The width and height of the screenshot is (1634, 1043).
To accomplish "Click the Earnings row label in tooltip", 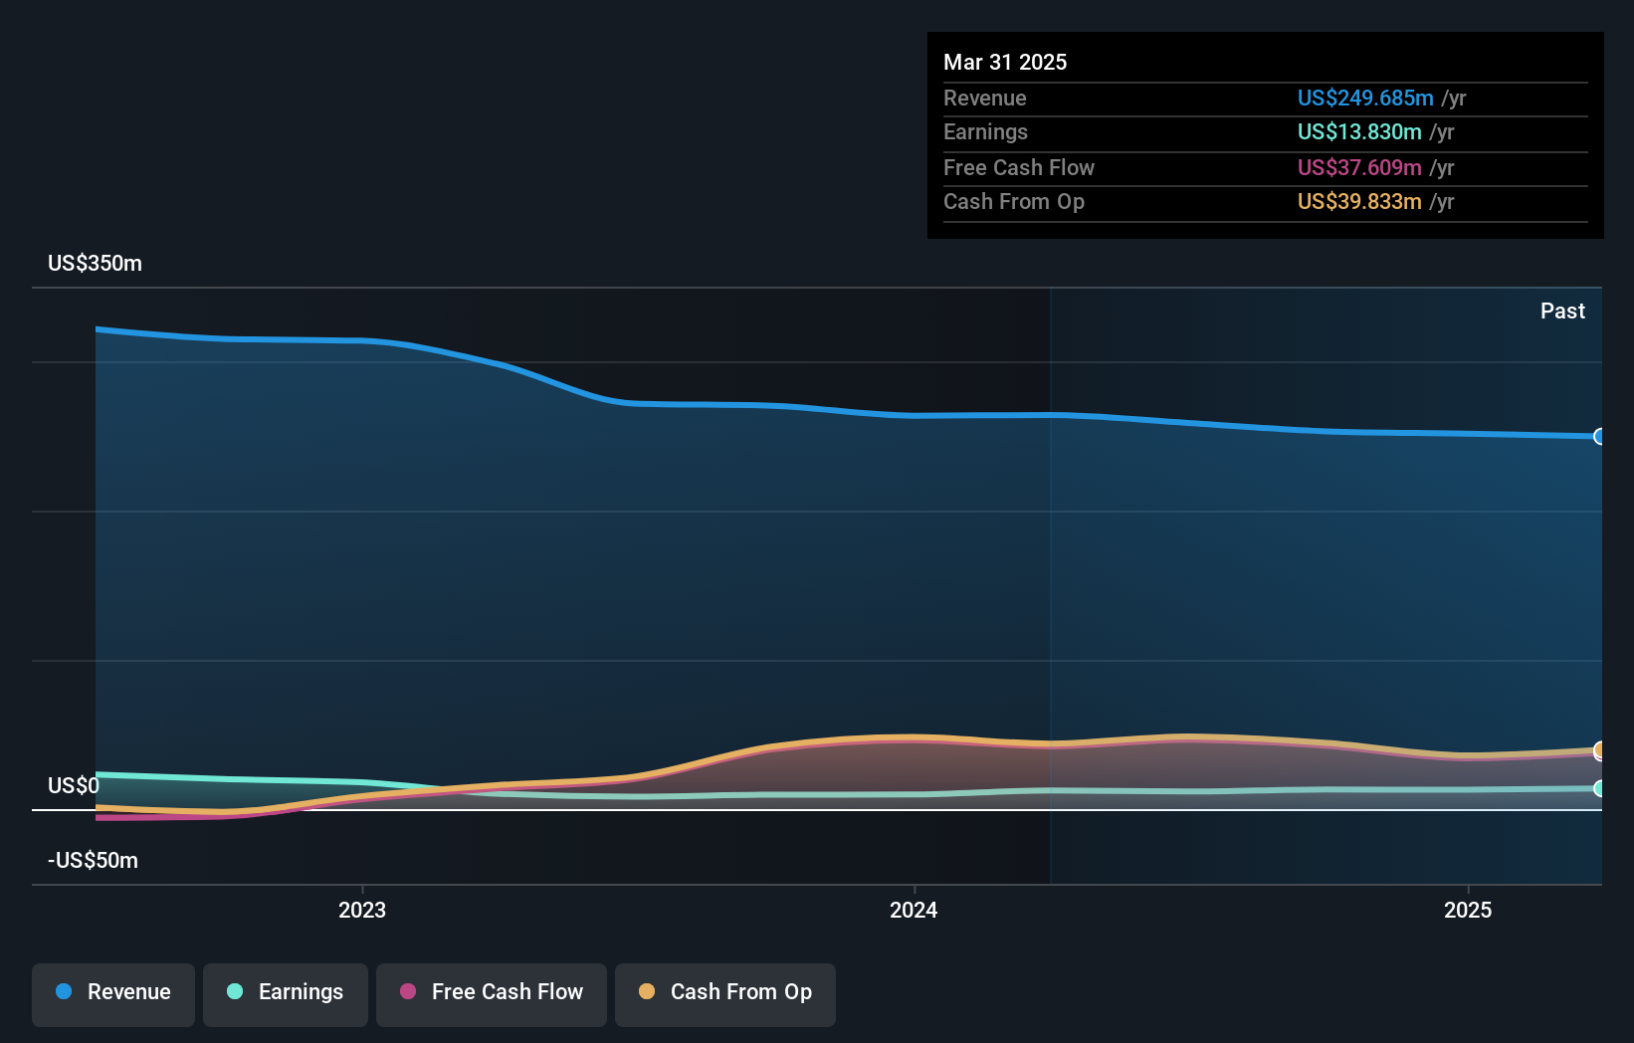I will 985,131.
